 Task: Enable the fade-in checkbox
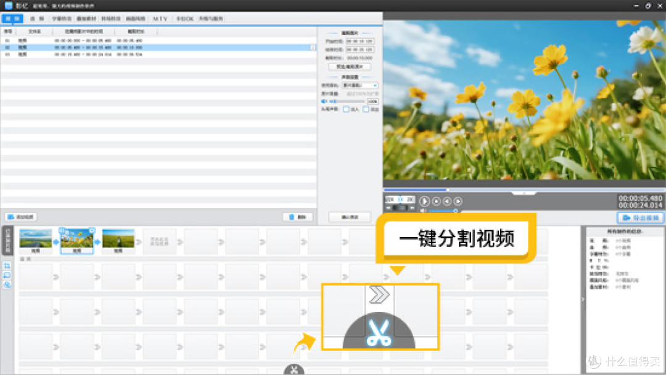point(346,109)
